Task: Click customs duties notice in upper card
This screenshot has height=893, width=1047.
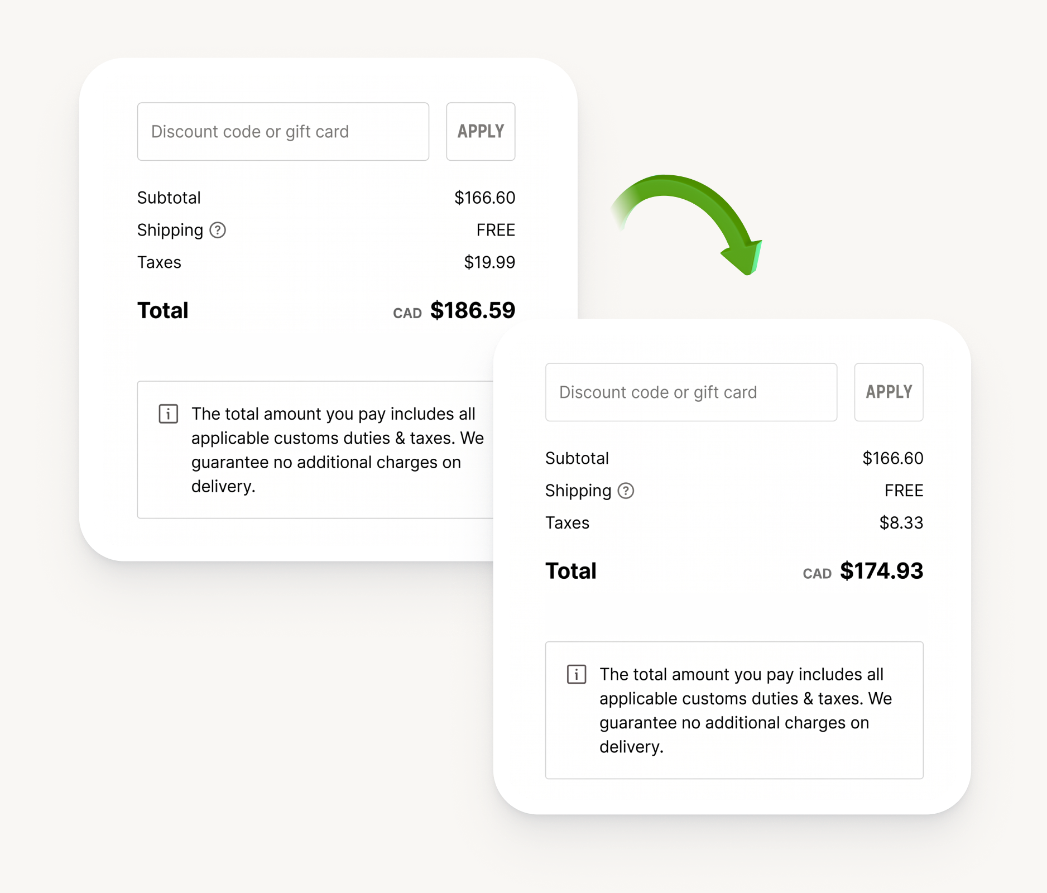Action: pyautogui.click(x=315, y=450)
